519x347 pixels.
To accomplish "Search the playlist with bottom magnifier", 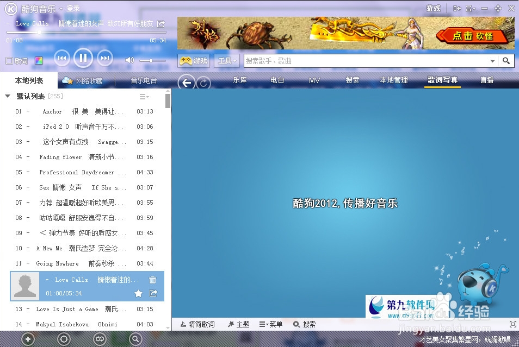I will [x=135, y=339].
